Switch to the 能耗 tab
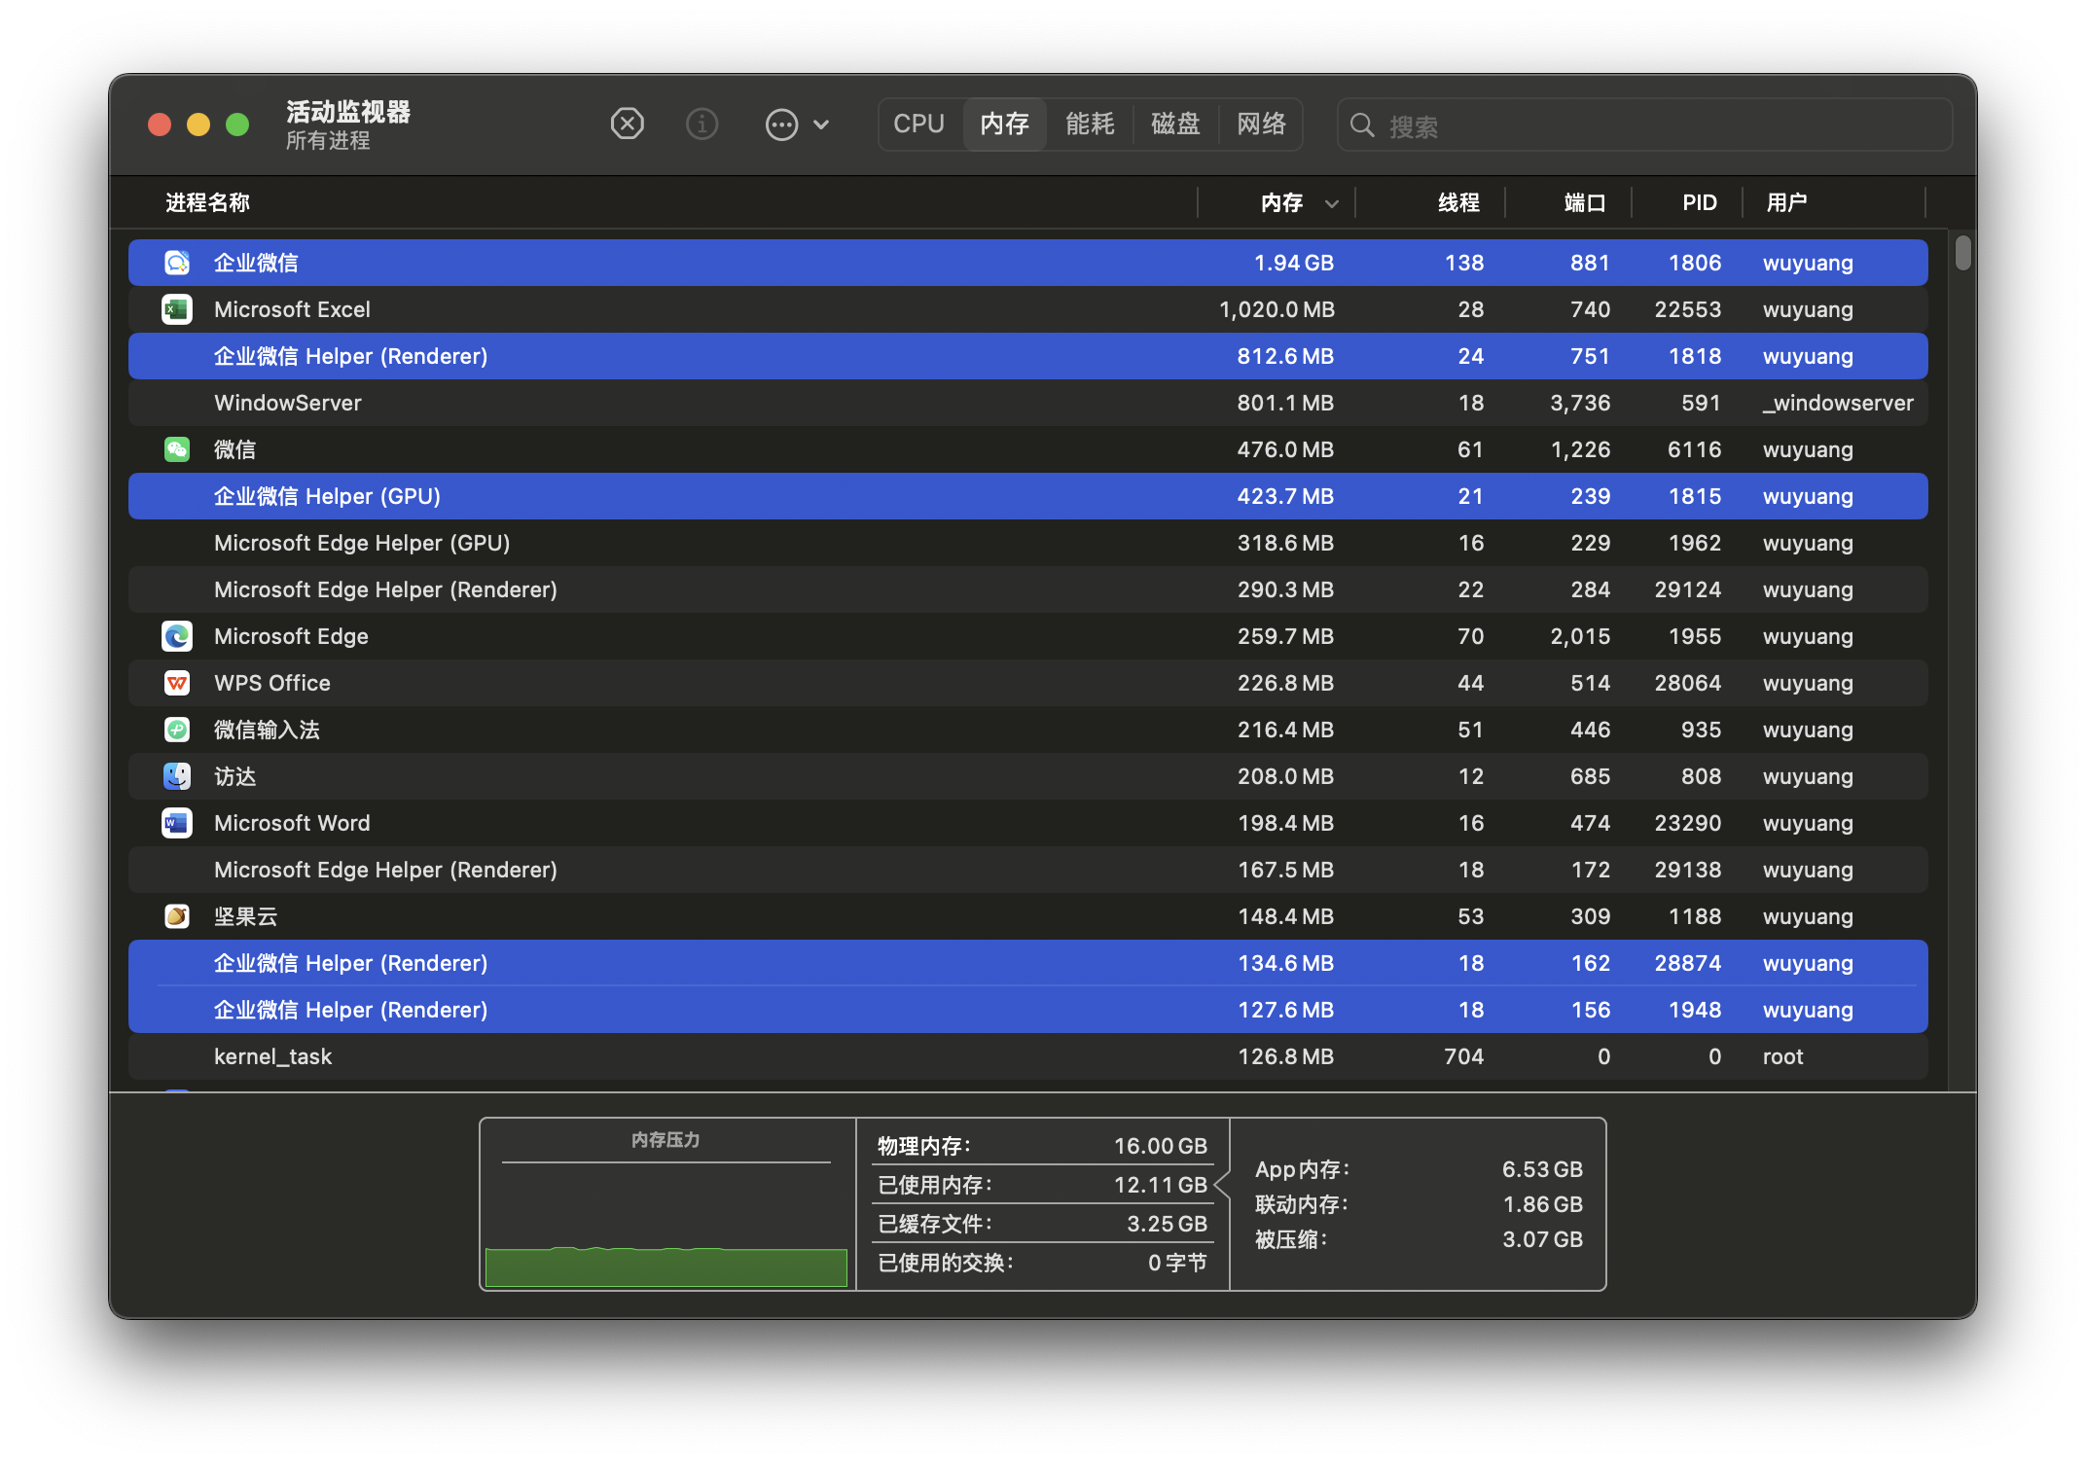2086x1463 pixels. [x=1090, y=124]
